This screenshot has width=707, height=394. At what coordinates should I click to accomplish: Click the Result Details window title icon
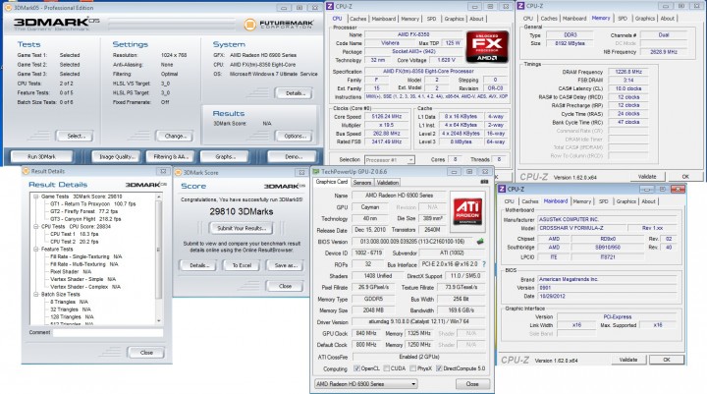click(x=27, y=171)
